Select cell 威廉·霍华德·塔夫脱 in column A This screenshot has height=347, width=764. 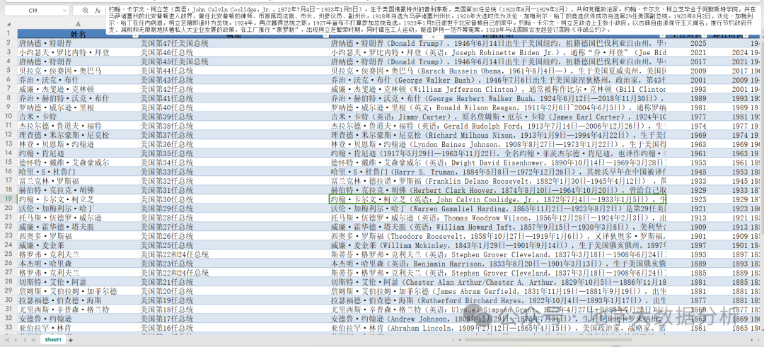click(x=78, y=227)
